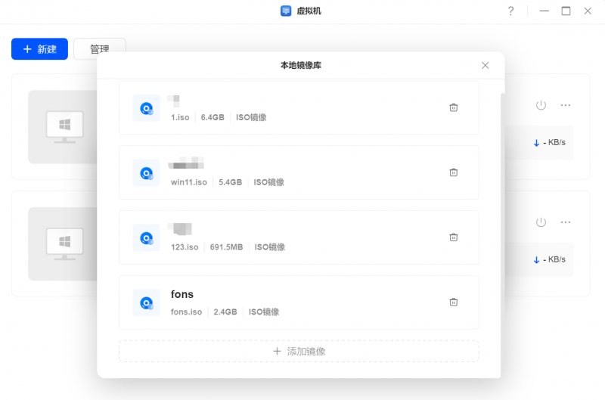Open more options for first virtual machine

565,105
